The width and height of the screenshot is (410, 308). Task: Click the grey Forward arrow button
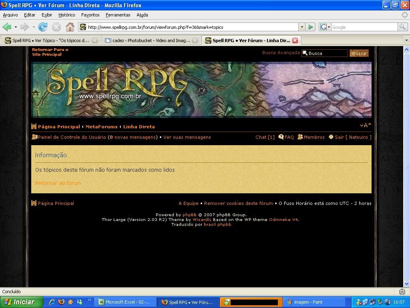[x=24, y=27]
